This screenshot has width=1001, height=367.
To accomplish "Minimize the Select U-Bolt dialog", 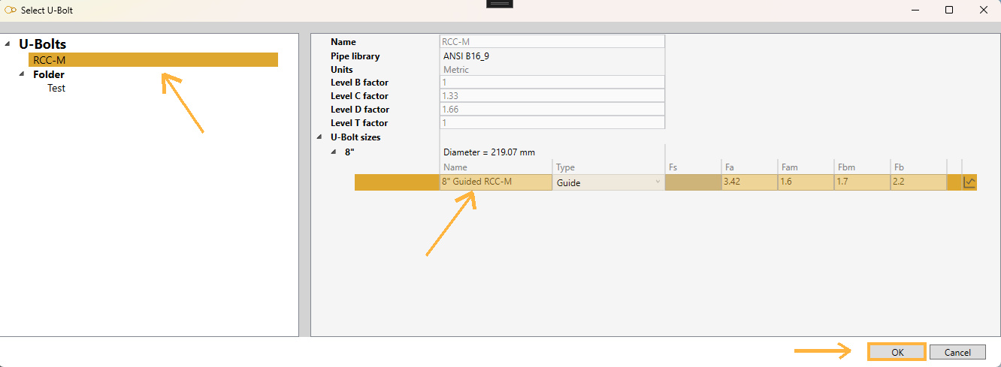I will tap(915, 10).
